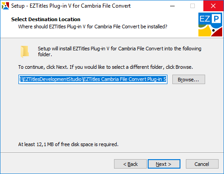Image resolution: width=224 pixels, height=174 pixels.
Task: Click the window title bar text
Action: (71, 6)
